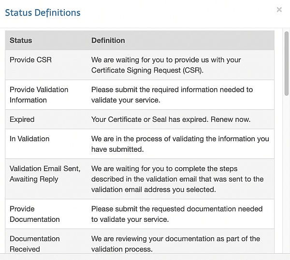290x260 pixels.
Task: Click the Status Definitions dialog title
Action: (43, 13)
